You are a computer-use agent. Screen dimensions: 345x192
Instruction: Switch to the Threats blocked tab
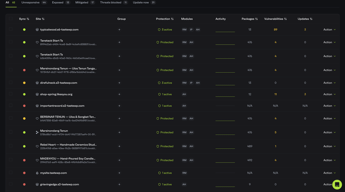(x=114, y=3)
